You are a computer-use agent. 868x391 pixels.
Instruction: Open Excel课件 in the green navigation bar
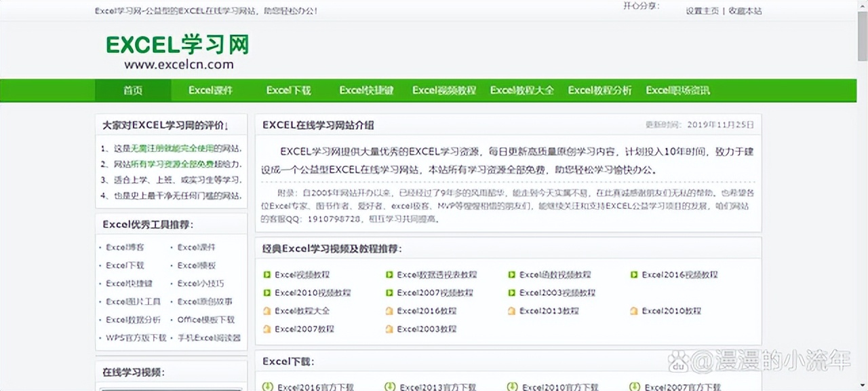click(210, 90)
